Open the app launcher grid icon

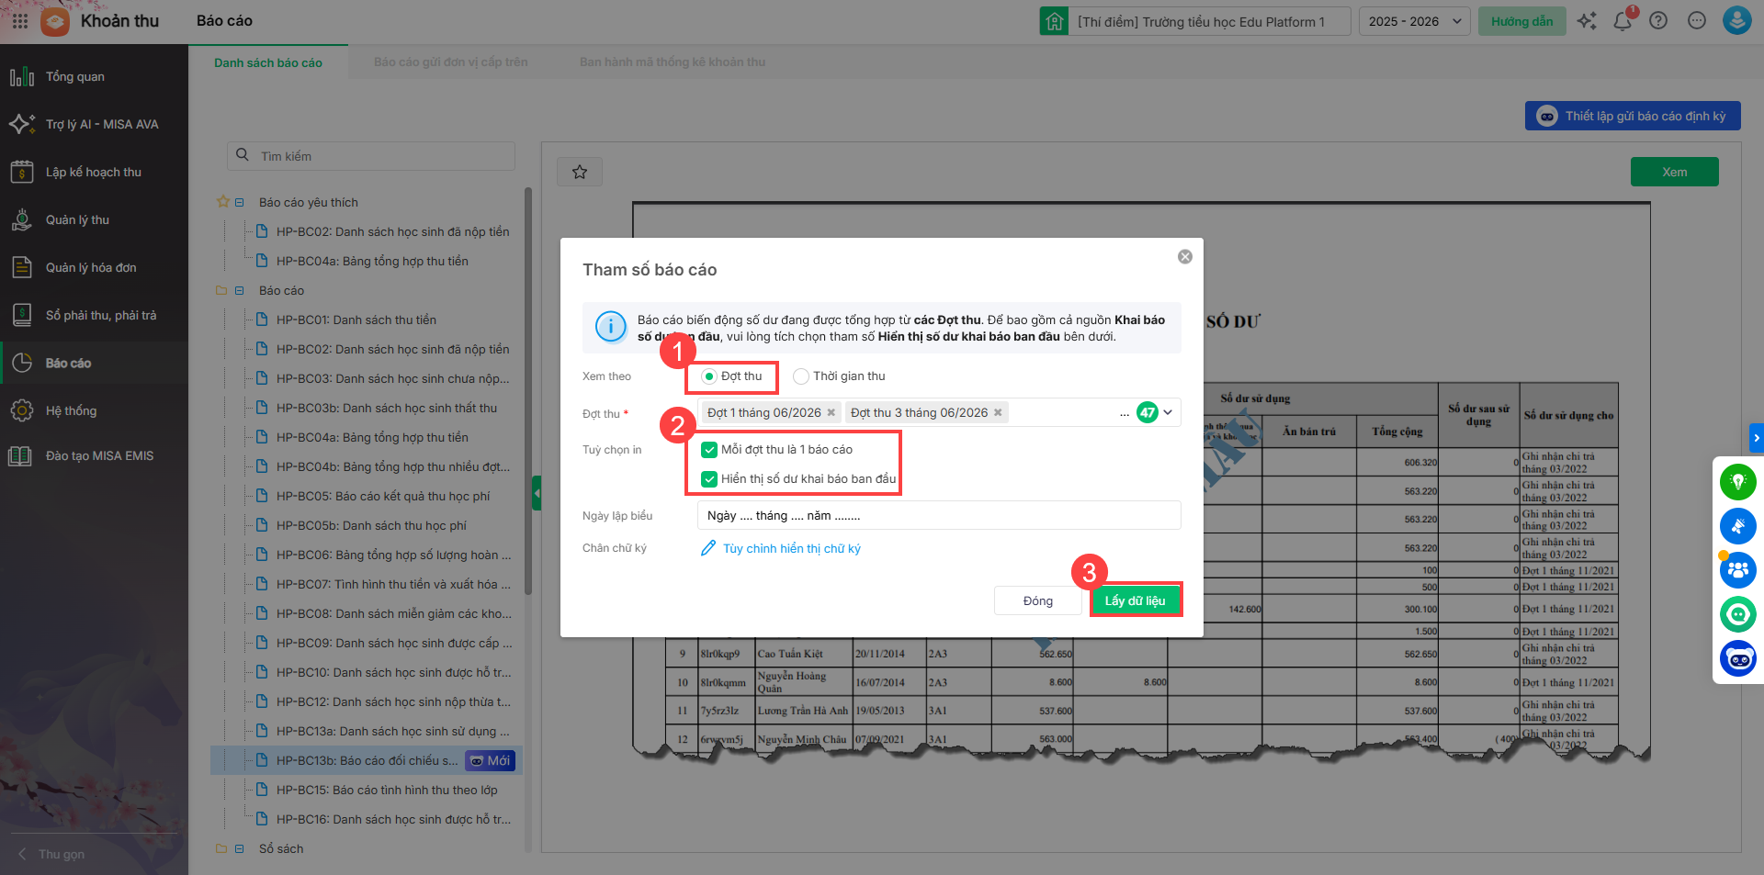click(x=20, y=21)
